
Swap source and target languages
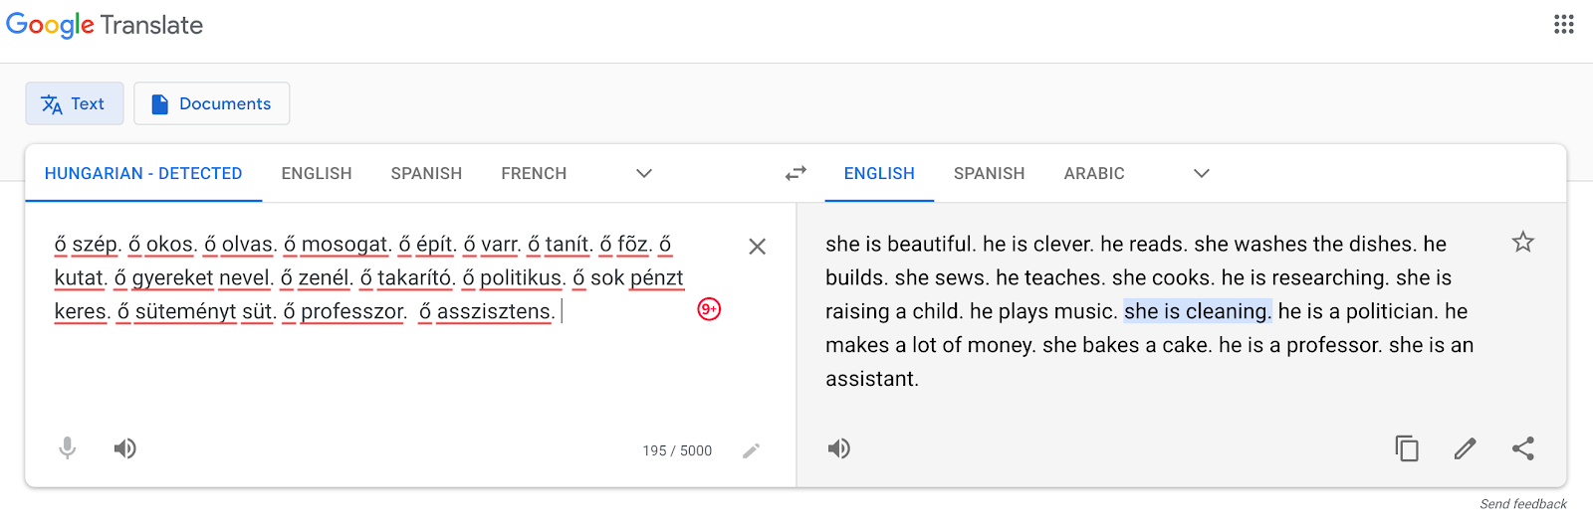point(796,173)
